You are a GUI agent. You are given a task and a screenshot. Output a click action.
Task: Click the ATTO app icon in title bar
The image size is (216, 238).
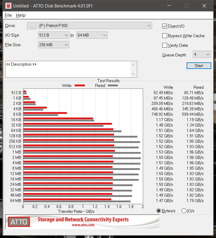tap(8, 6)
